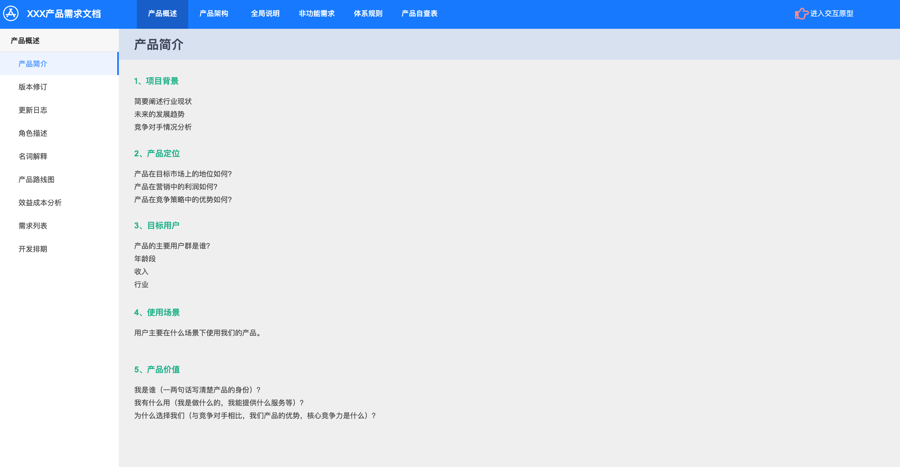Go to 产品路线图 sidebar item
900x467 pixels.
pyautogui.click(x=59, y=179)
